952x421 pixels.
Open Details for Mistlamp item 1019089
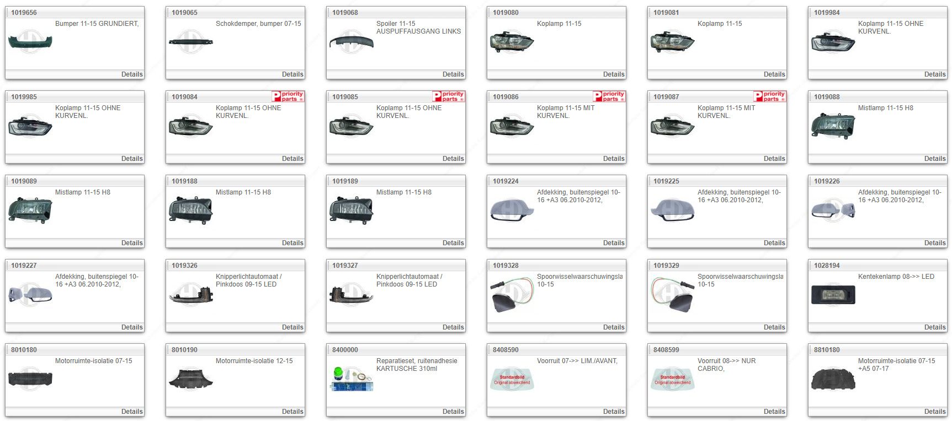pyautogui.click(x=132, y=243)
